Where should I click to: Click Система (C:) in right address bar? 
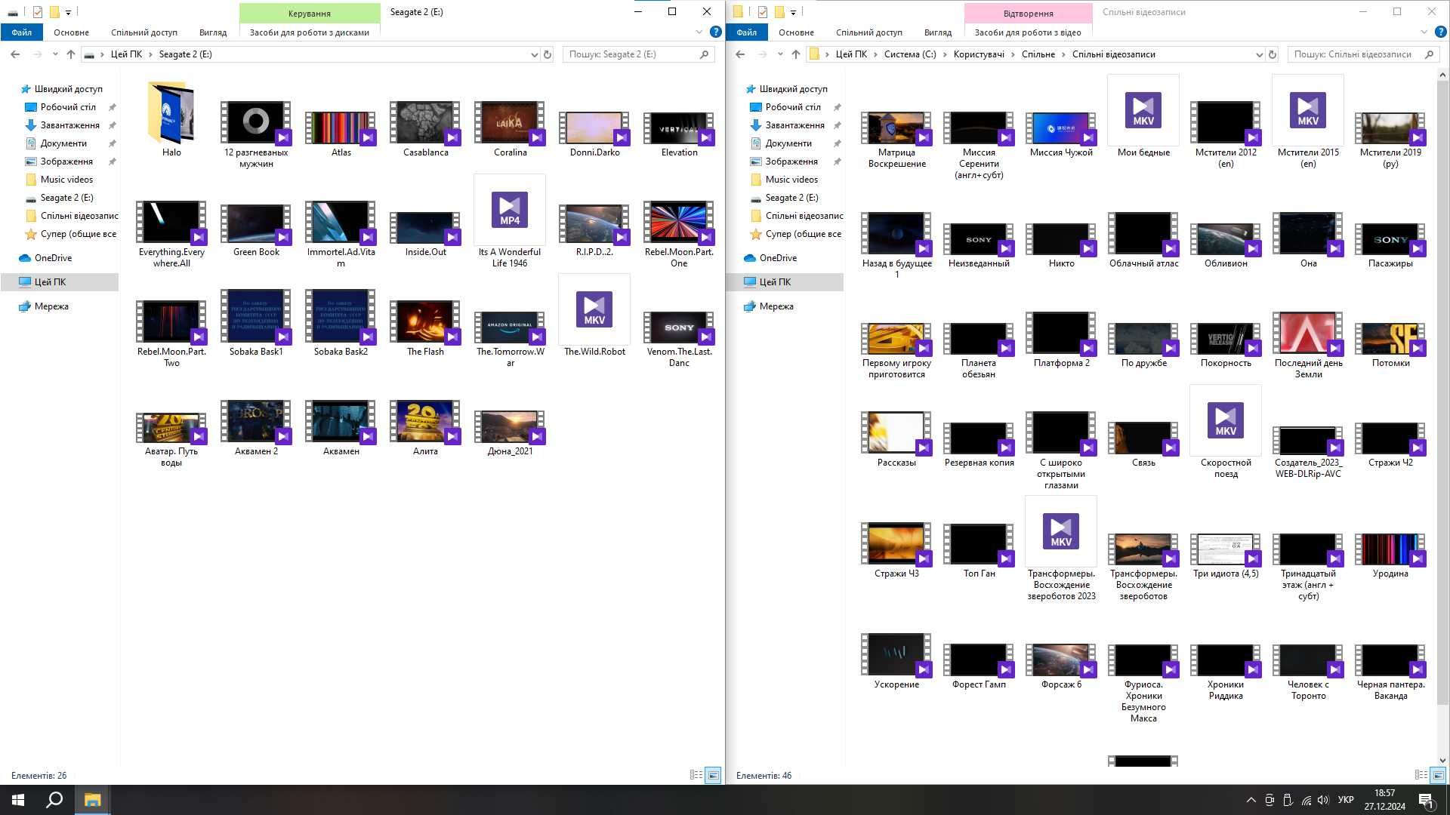click(910, 54)
